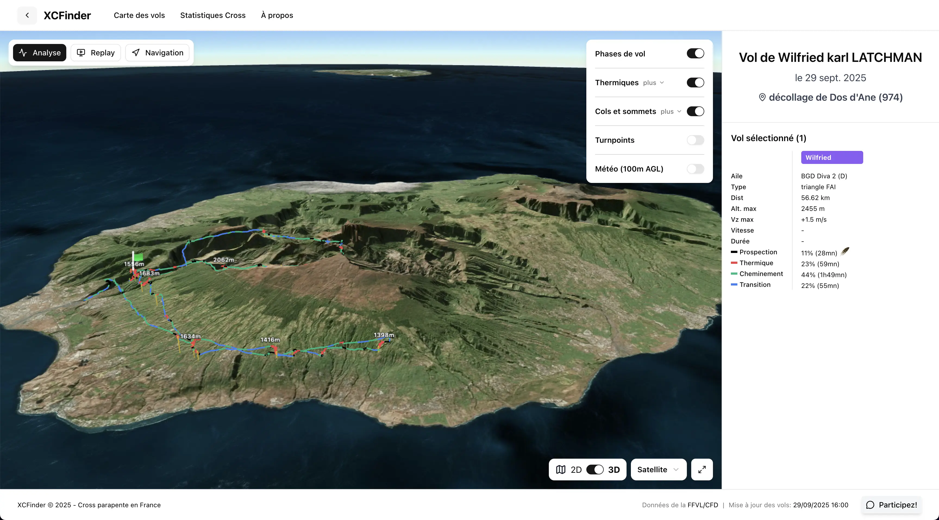Open the Satellite map style dropdown
Image resolution: width=939 pixels, height=520 pixels.
coord(658,469)
